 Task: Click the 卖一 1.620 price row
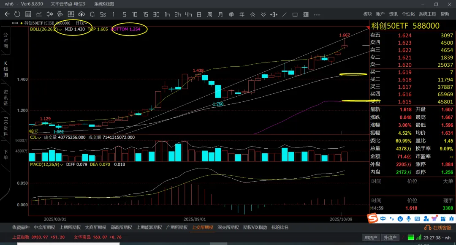pyautogui.click(x=412, y=65)
